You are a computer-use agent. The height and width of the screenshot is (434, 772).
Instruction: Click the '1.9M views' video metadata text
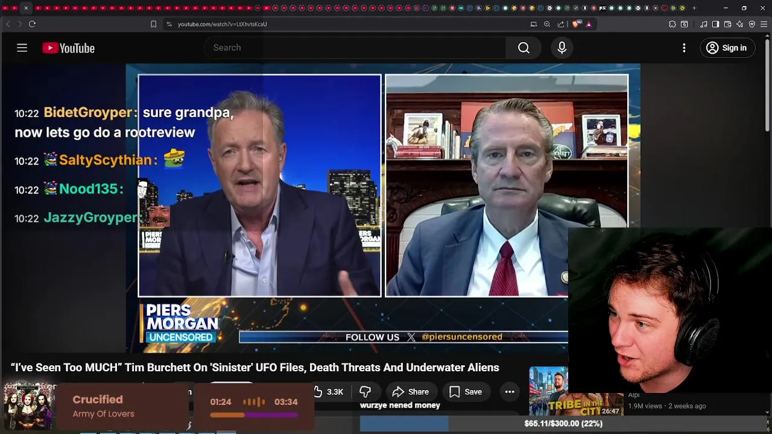point(645,406)
